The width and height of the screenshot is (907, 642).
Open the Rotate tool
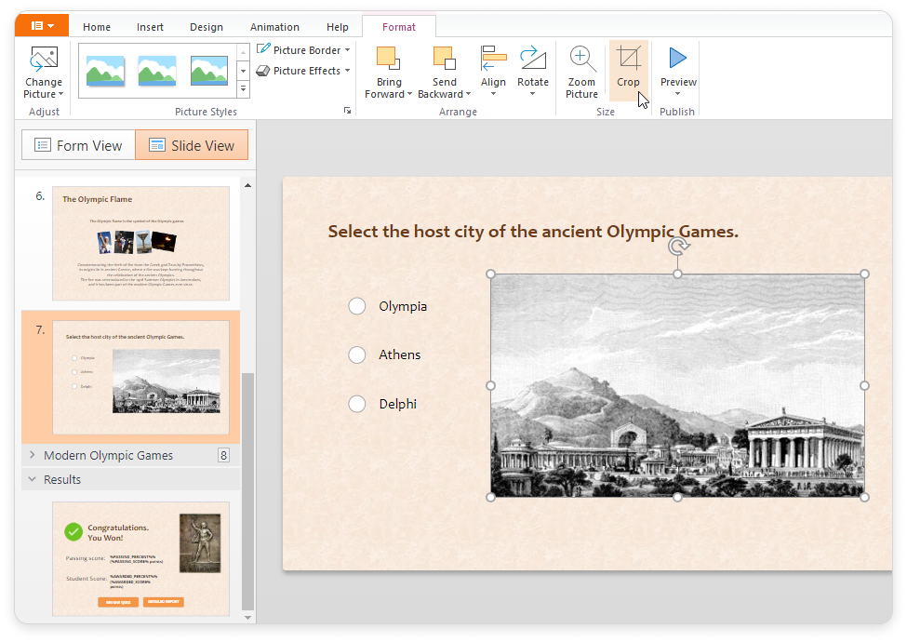[533, 71]
